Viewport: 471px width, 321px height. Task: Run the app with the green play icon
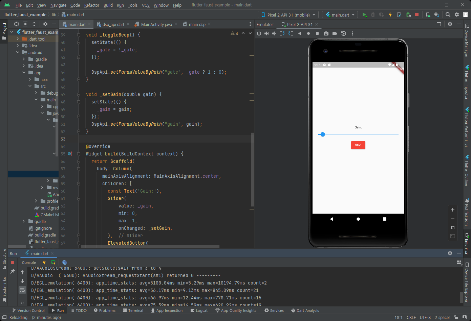click(x=364, y=15)
